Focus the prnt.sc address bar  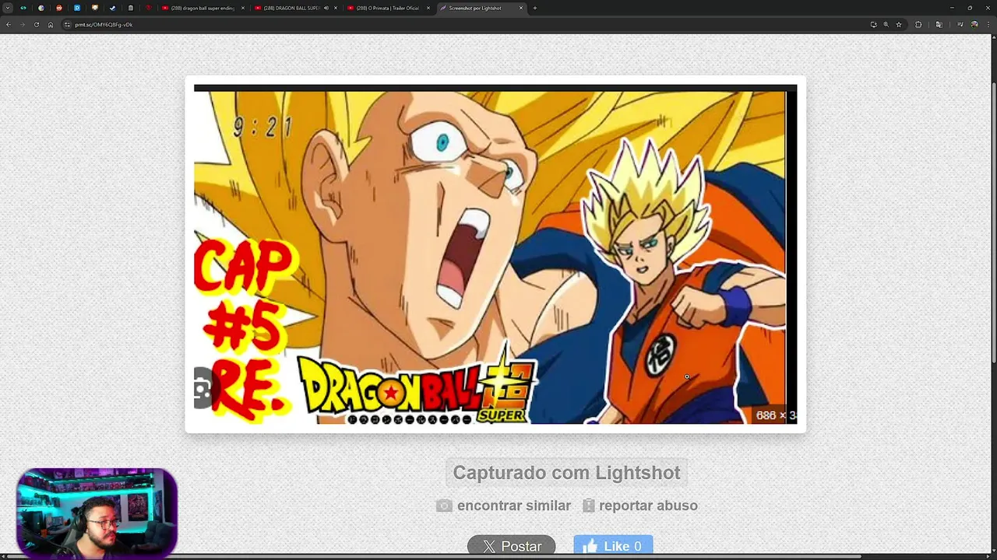point(467,24)
